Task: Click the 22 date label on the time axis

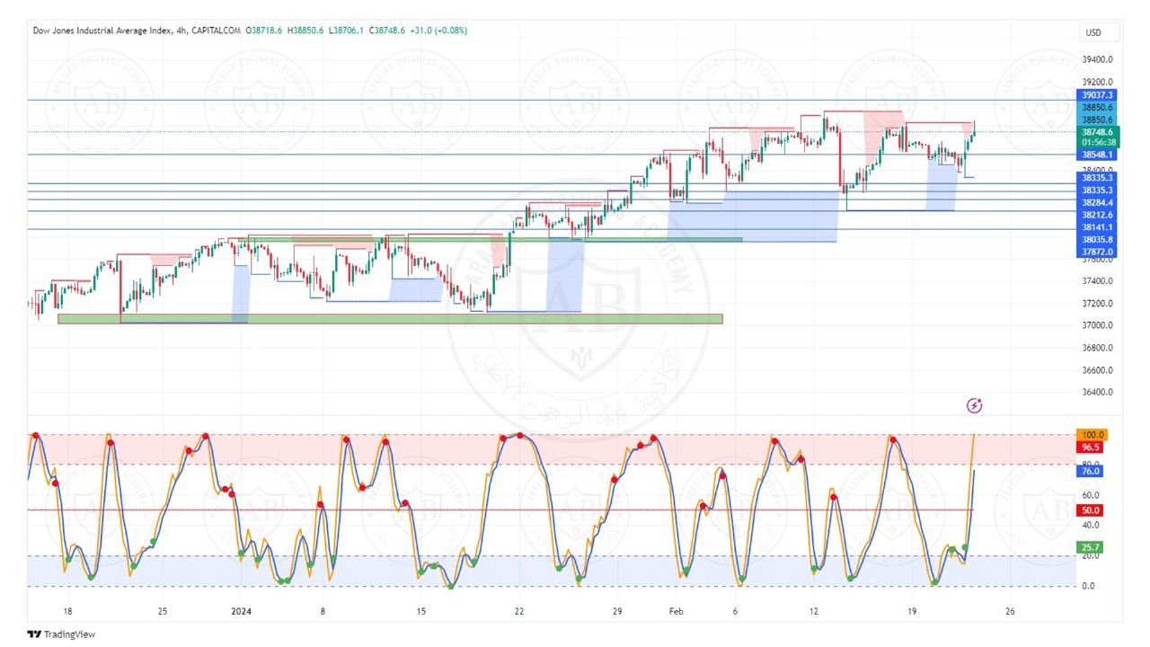Action: tap(518, 611)
